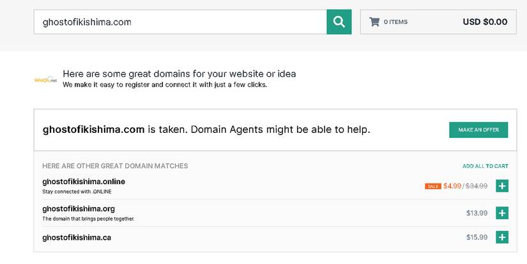This screenshot has width=527, height=264.
Task: Select the ghostofikishima.online domain name
Action: pos(84,182)
